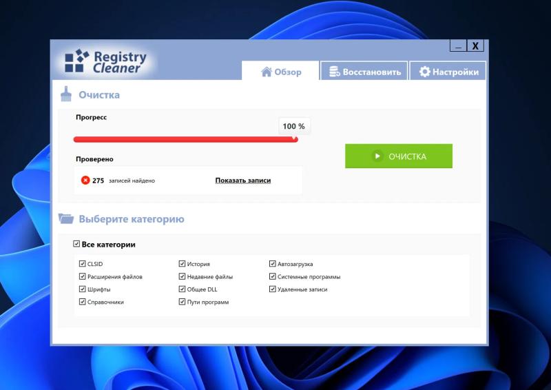Viewport: 551px width, 390px height.
Task: Click the "Выберите категорию" heading
Action: point(132,218)
